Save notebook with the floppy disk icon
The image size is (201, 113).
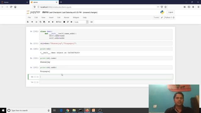[x=28, y=22]
